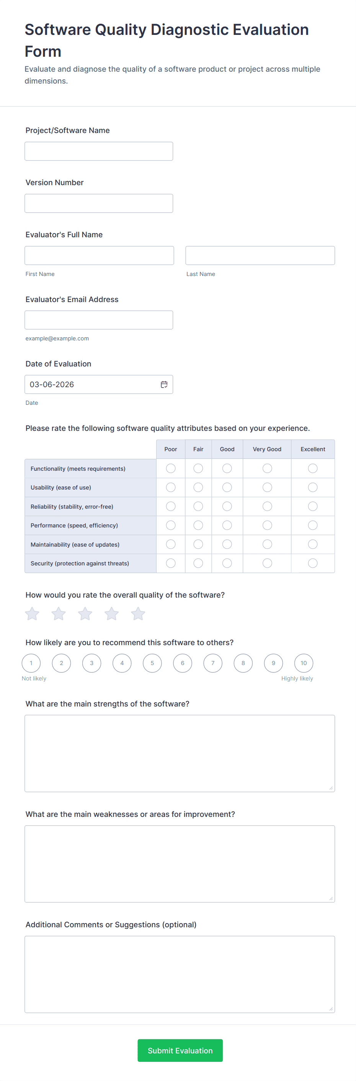Image resolution: width=356 pixels, height=1081 pixels.
Task: Open the date picker calendar icon
Action: point(164,384)
